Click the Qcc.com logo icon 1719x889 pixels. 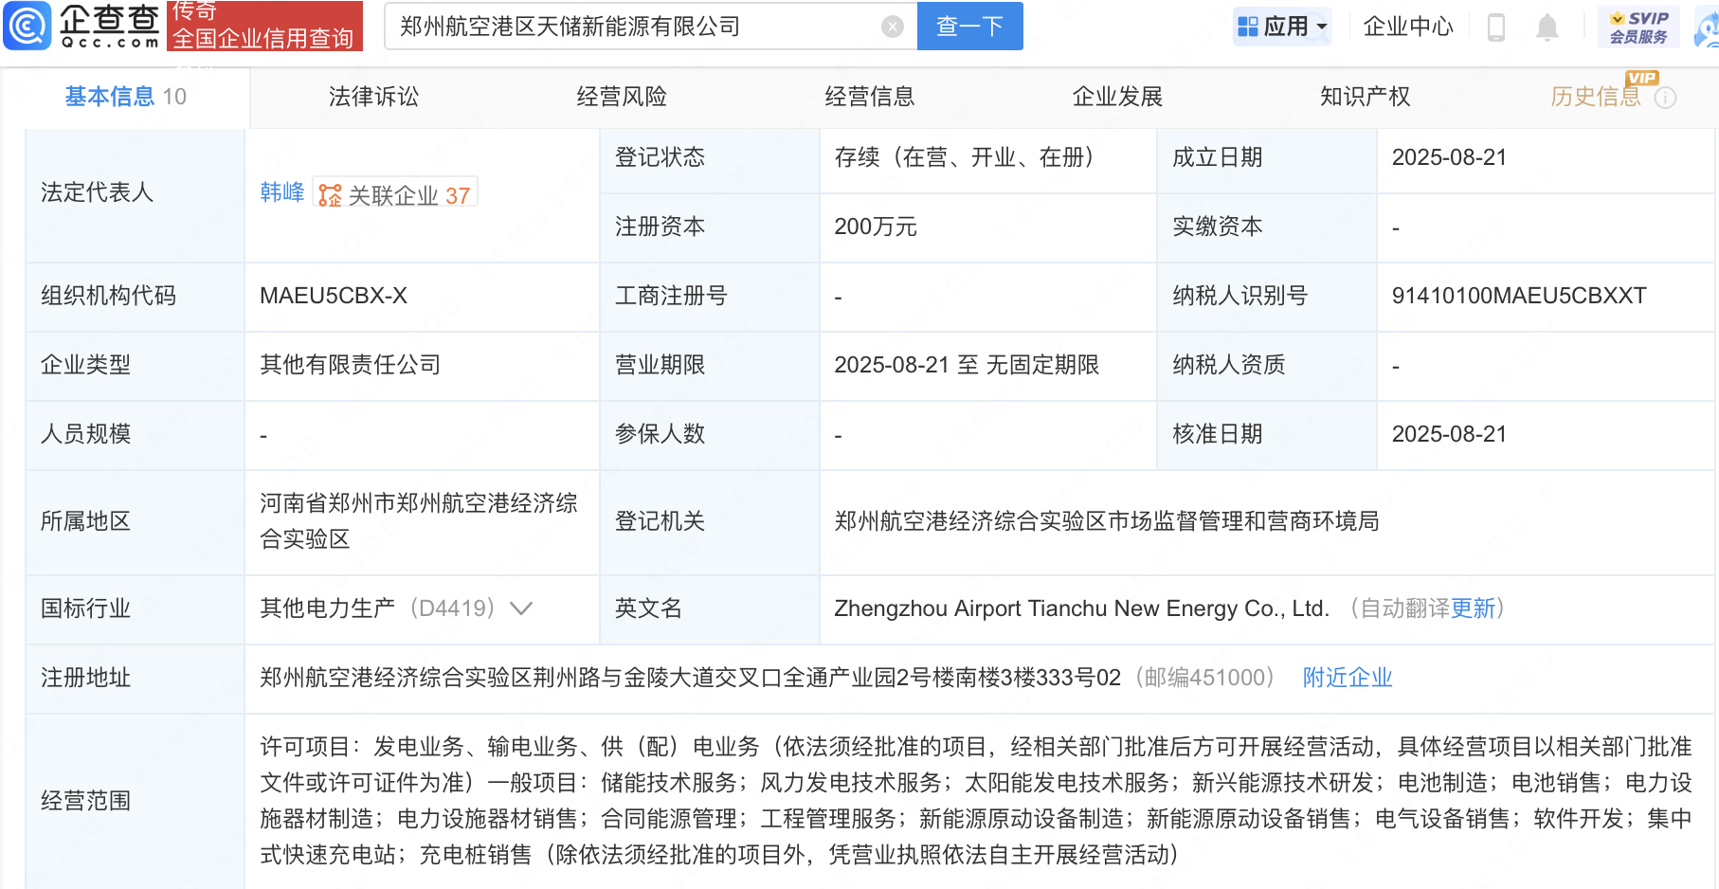[x=27, y=26]
